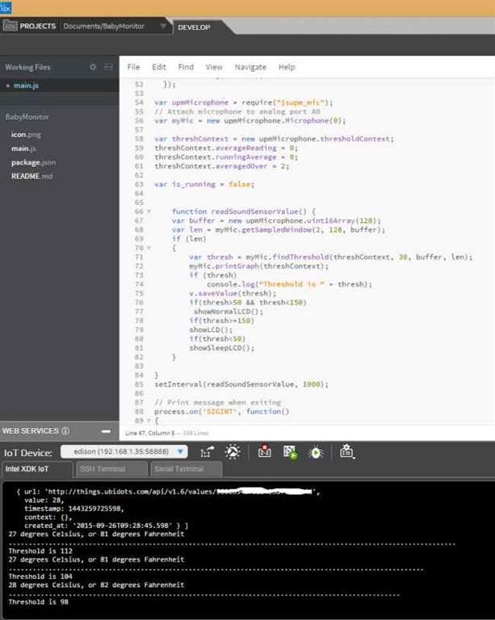Image resolution: width=495 pixels, height=620 pixels.
Task: Open icon.png in BabyMonitor tree
Action: tap(26, 135)
